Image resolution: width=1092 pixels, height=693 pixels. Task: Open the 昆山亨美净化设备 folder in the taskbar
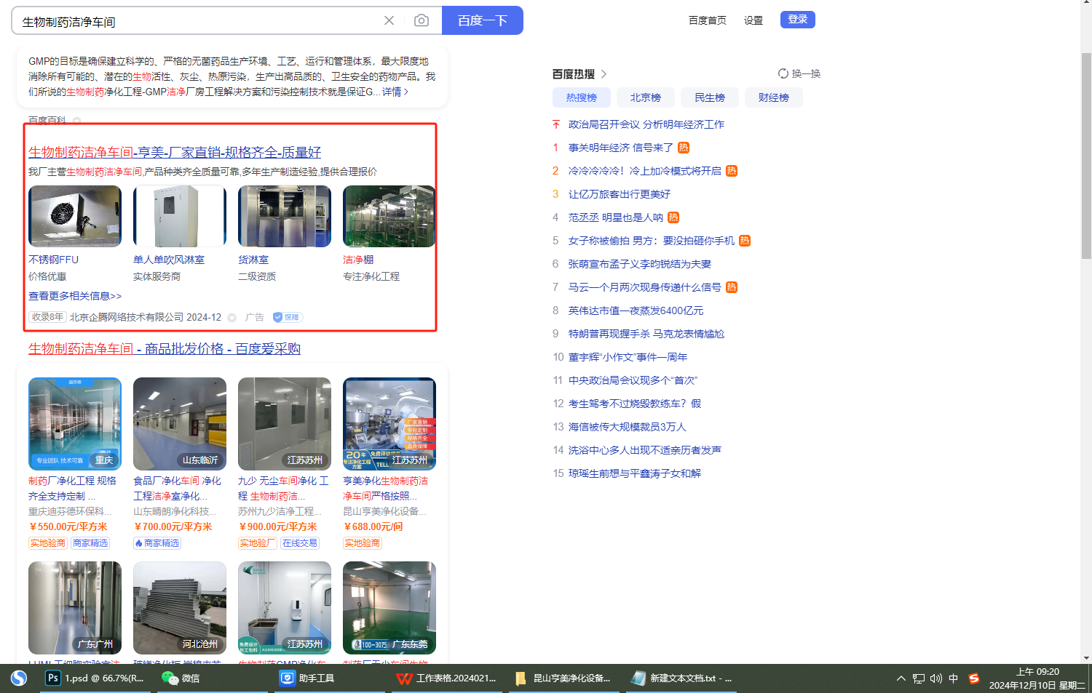point(563,678)
